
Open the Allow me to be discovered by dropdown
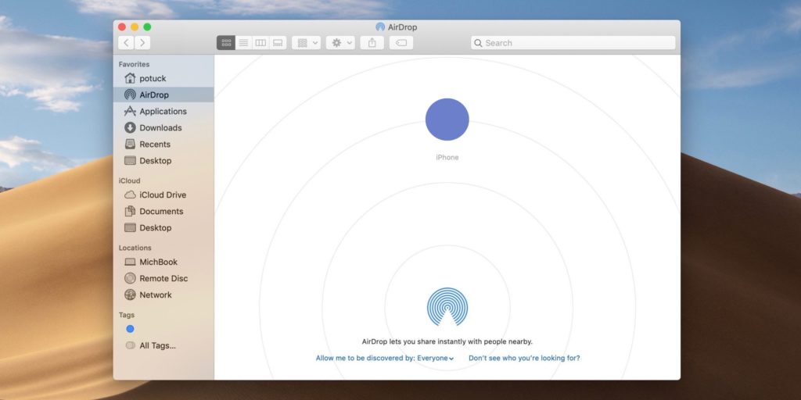tap(385, 358)
